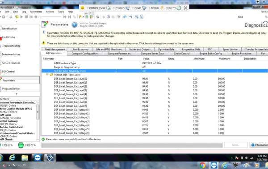Open Instrumentation in the sidebar

coord(11,54)
